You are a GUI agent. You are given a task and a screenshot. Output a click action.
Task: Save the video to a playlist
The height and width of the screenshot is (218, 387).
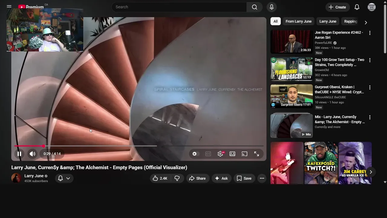(x=244, y=178)
